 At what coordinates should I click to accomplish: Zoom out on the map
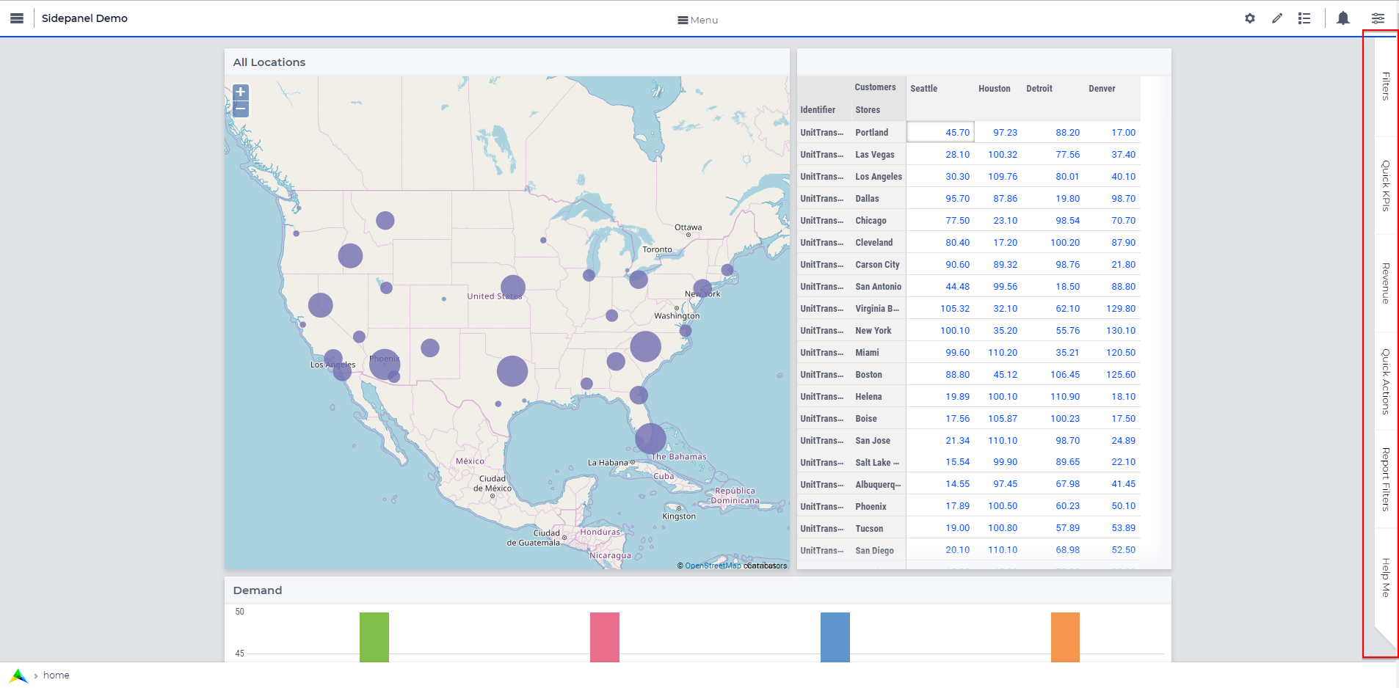[241, 109]
